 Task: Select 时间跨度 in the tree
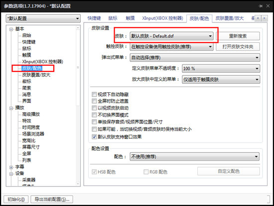pyautogui.click(x=31, y=127)
